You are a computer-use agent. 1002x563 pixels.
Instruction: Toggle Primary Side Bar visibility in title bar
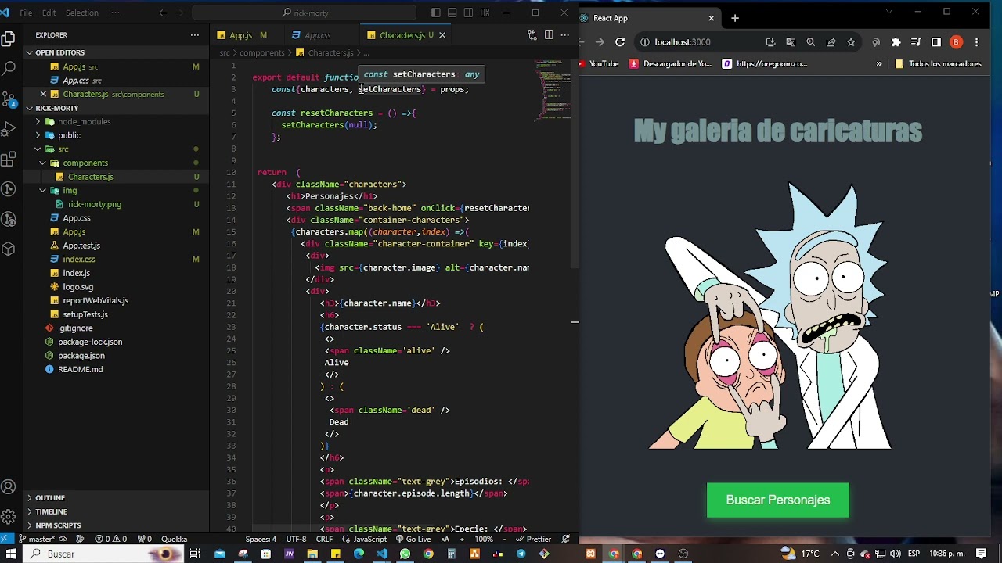tap(436, 13)
